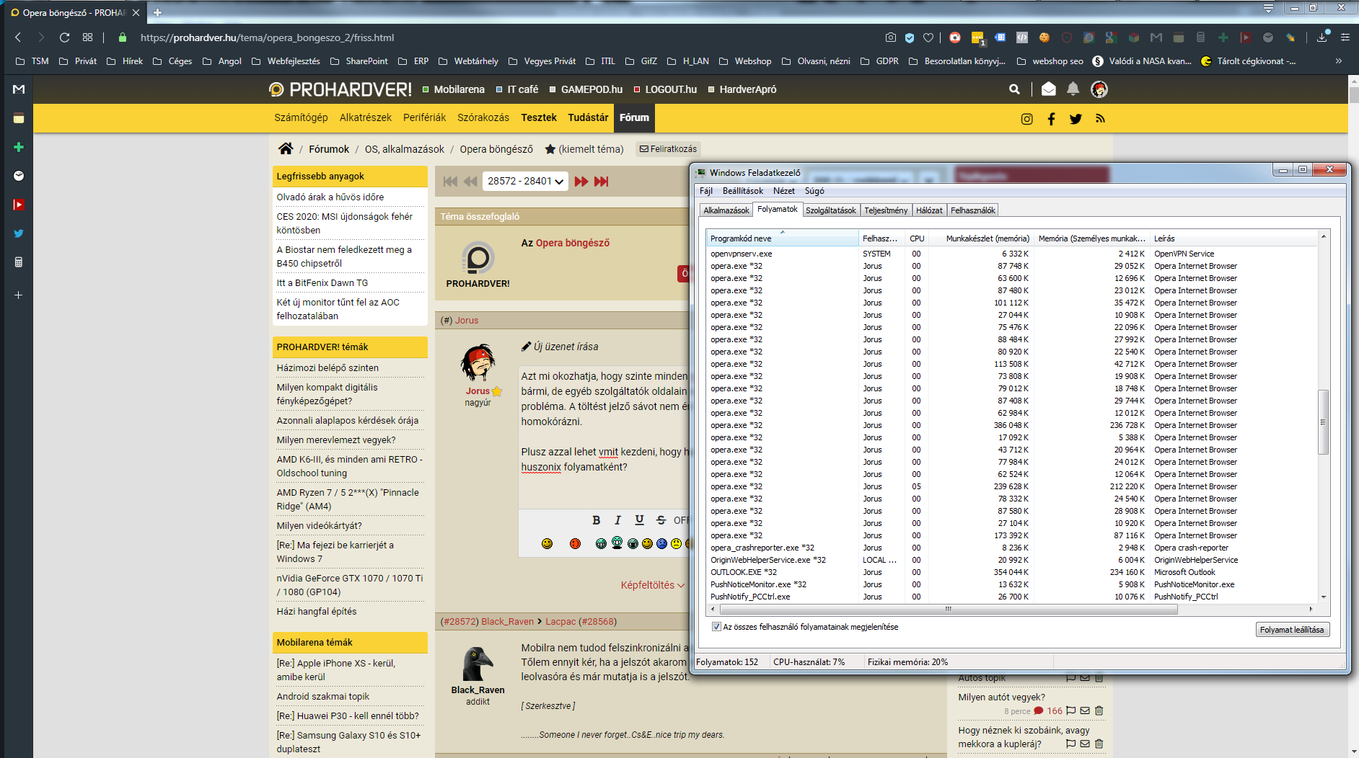Switch to Alkalmazások tab in Task Manager
The width and height of the screenshot is (1359, 758).
click(726, 210)
